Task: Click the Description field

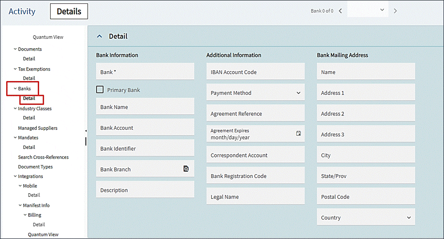Action: point(145,190)
